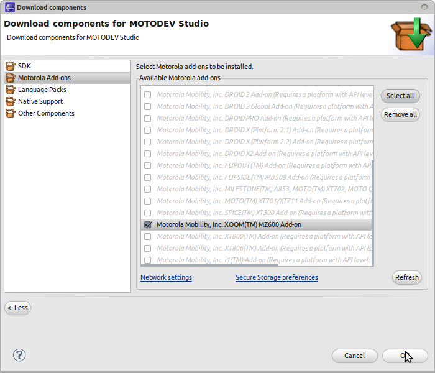Open the Native Support category
Viewport: 435px width, 373px height.
point(67,101)
